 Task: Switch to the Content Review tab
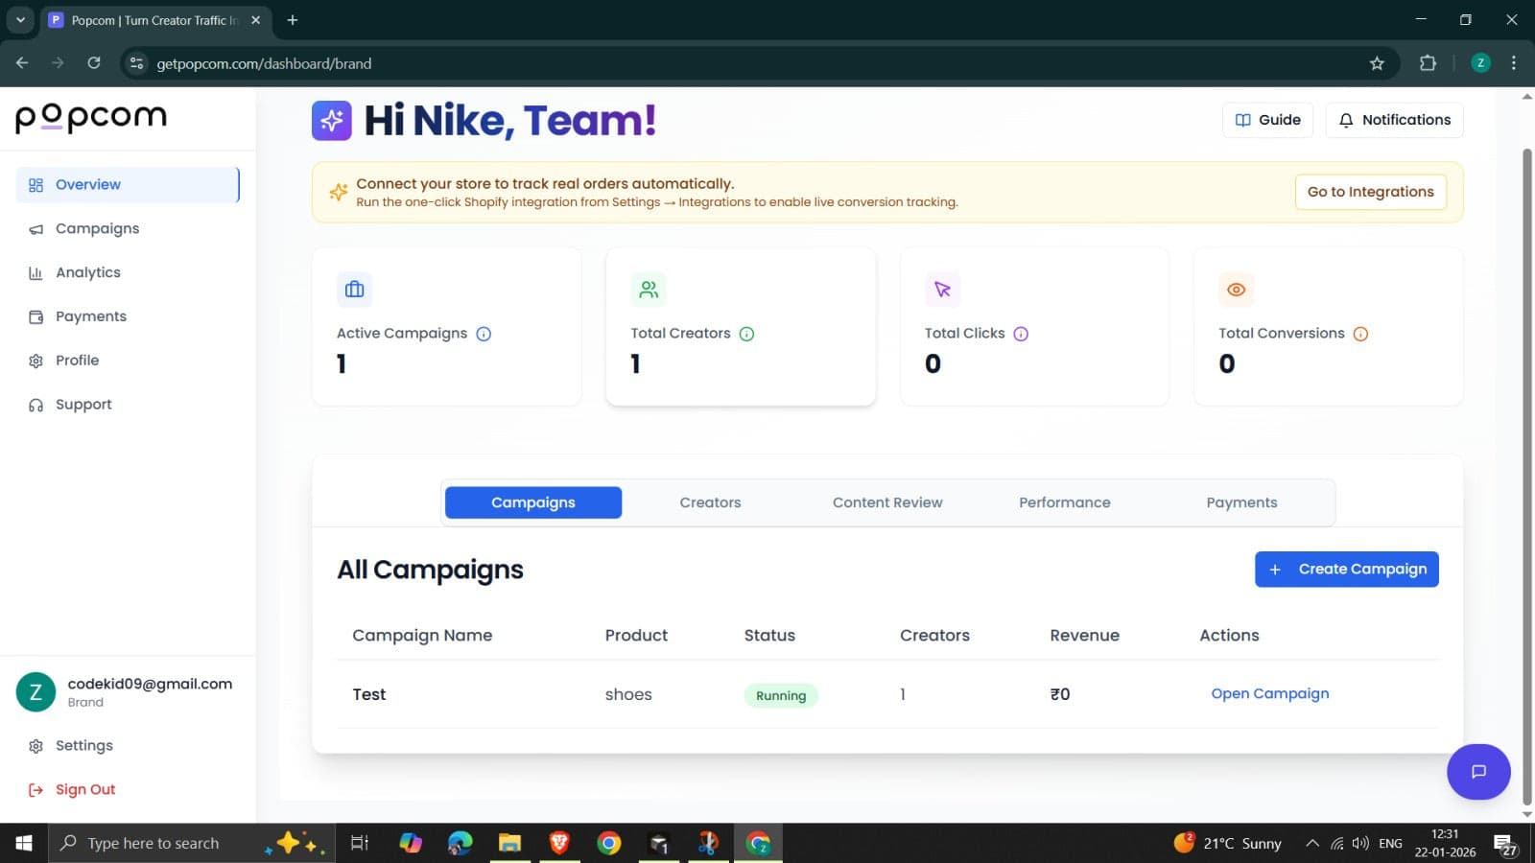[x=887, y=502]
